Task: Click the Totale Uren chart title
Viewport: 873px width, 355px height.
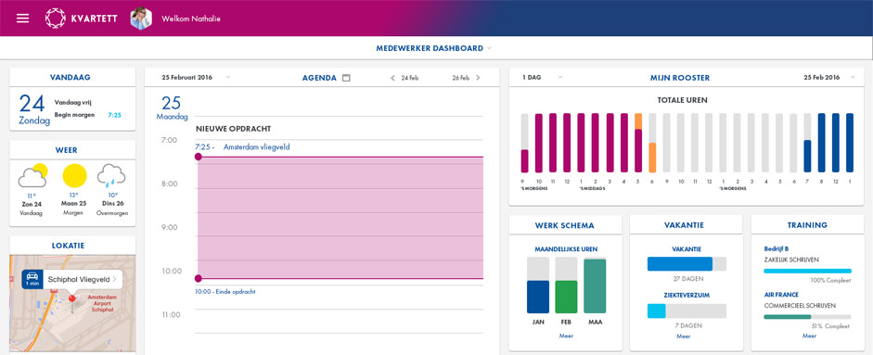Action: tap(683, 100)
